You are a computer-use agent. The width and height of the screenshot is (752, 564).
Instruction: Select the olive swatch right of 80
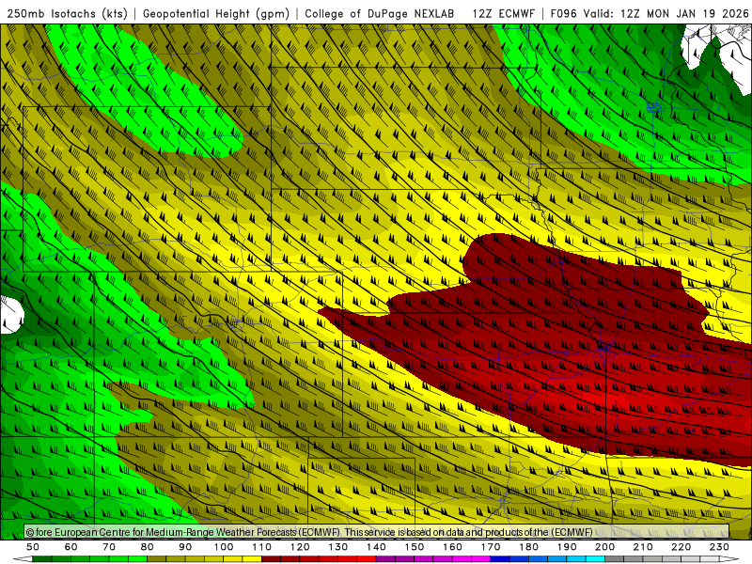point(157,559)
